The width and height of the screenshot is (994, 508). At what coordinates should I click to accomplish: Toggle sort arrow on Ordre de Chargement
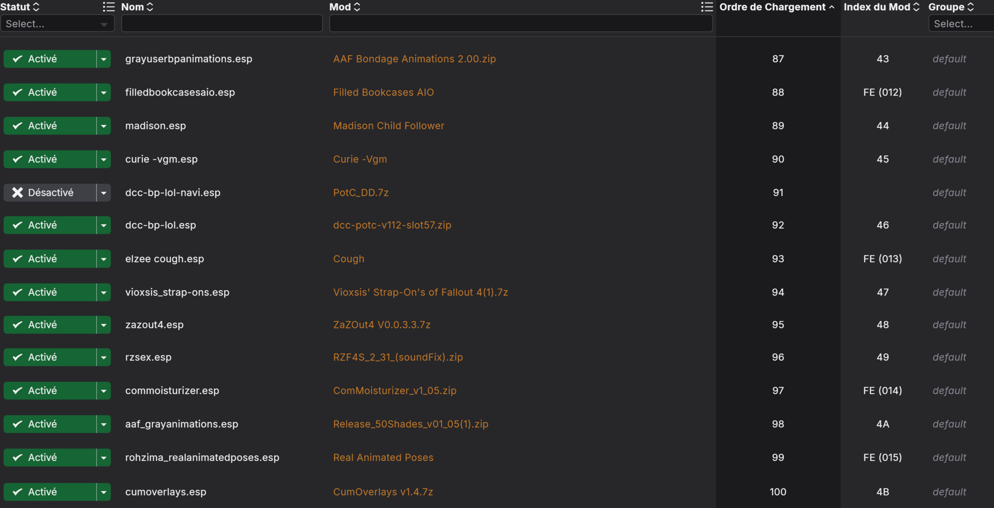pos(831,7)
